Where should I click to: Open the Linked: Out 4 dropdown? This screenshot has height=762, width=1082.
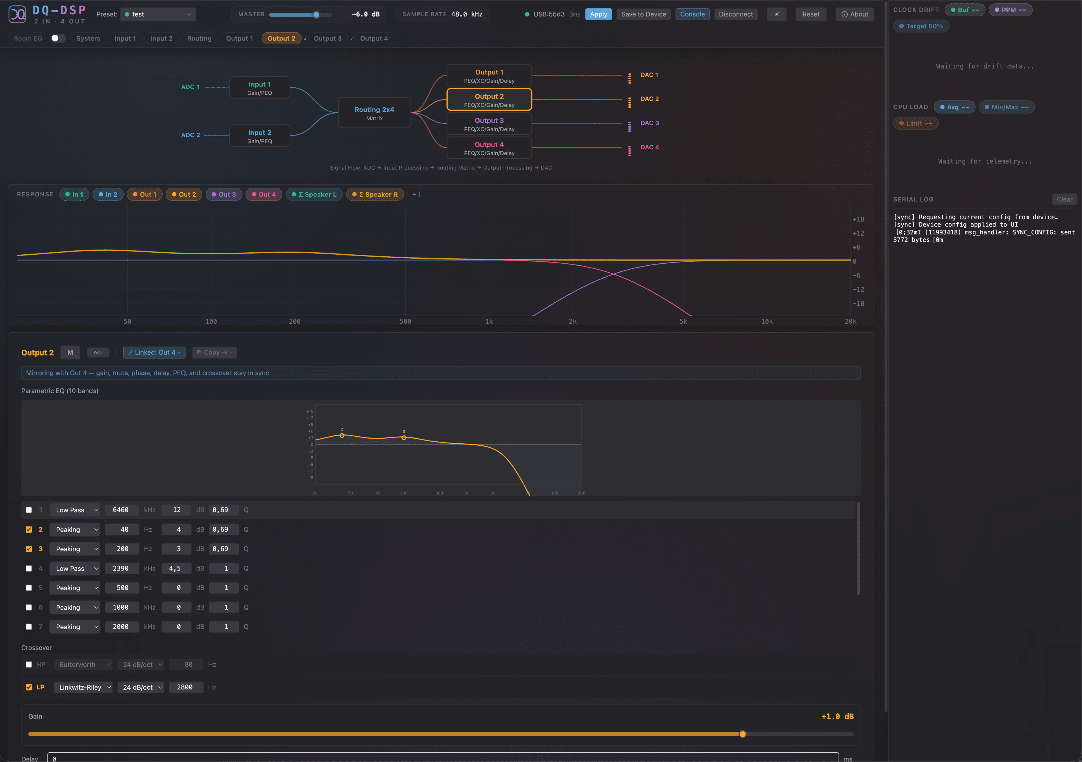click(x=154, y=352)
